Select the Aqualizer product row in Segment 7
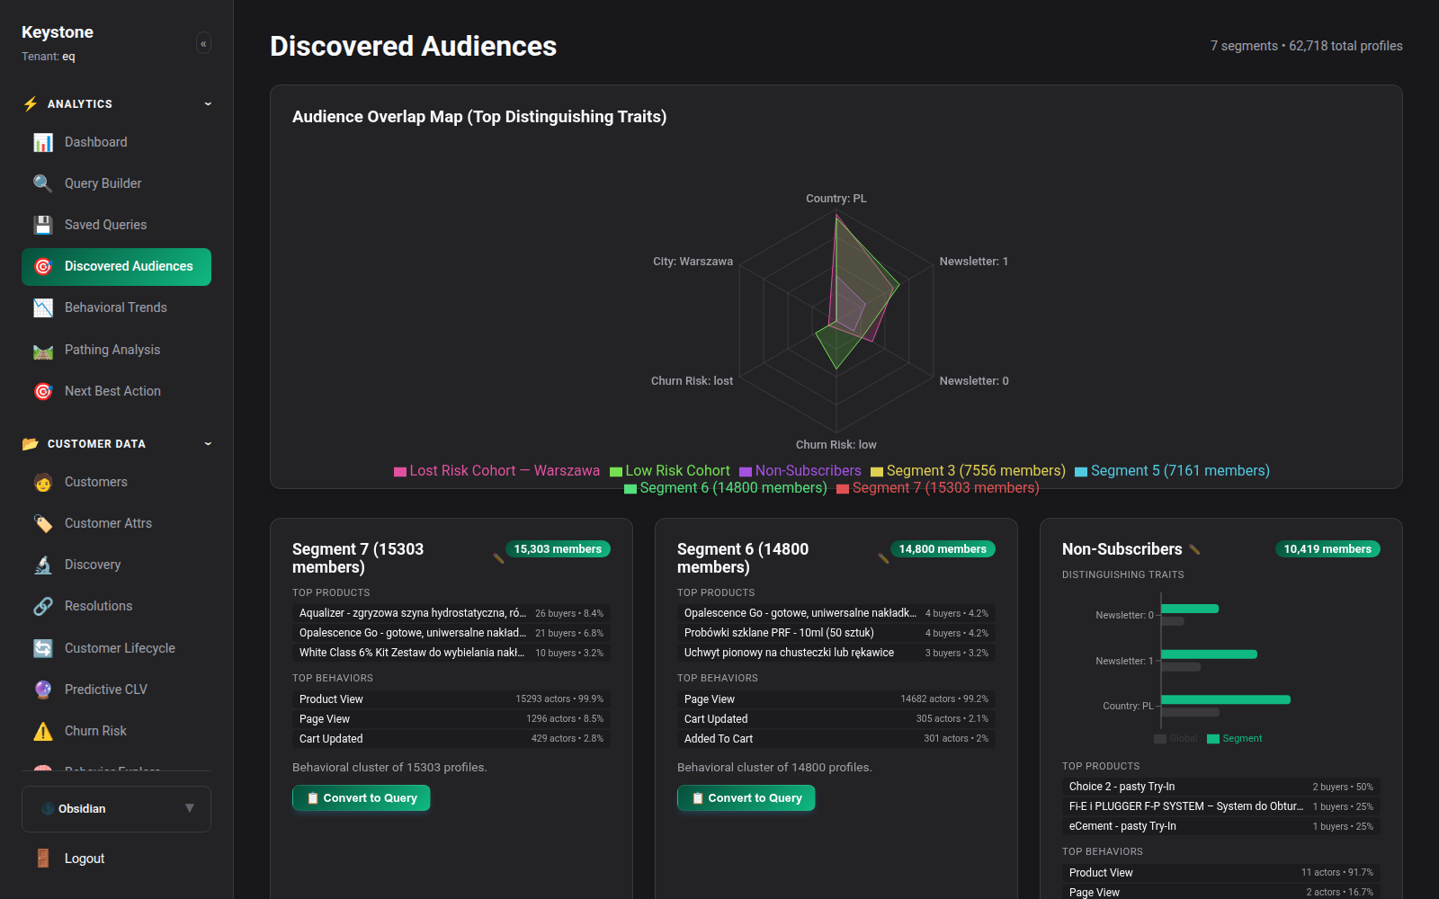The width and height of the screenshot is (1439, 899). point(451,613)
